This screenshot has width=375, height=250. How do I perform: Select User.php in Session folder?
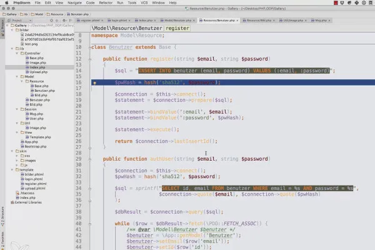[34, 118]
